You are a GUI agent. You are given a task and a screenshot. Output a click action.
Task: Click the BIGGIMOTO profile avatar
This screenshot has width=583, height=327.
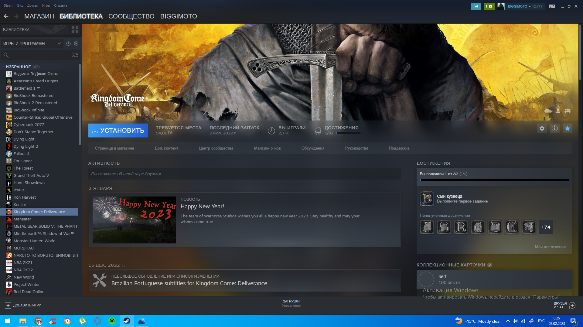501,6
